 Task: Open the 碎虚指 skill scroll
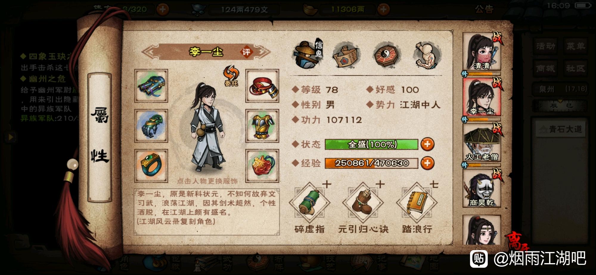tap(310, 203)
